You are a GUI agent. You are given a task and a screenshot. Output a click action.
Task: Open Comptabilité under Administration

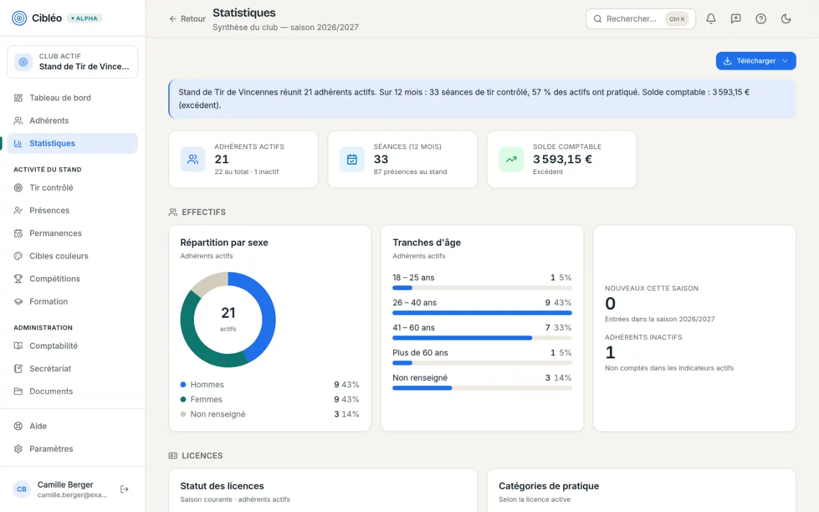pyautogui.click(x=72, y=346)
